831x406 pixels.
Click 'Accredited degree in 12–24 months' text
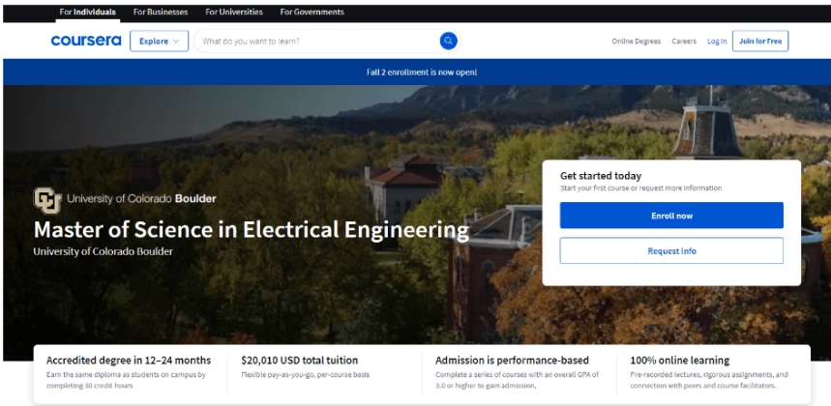[x=129, y=361]
